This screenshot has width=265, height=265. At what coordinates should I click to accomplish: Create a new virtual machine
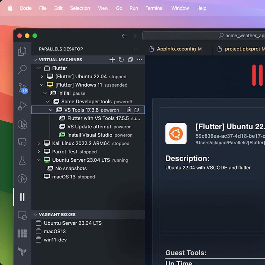point(112,60)
